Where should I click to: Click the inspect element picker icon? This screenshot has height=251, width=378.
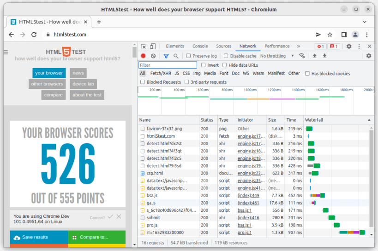click(x=144, y=46)
